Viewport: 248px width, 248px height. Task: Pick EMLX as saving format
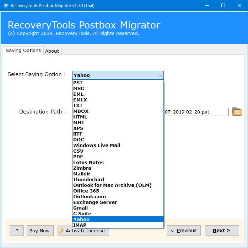coord(118,100)
